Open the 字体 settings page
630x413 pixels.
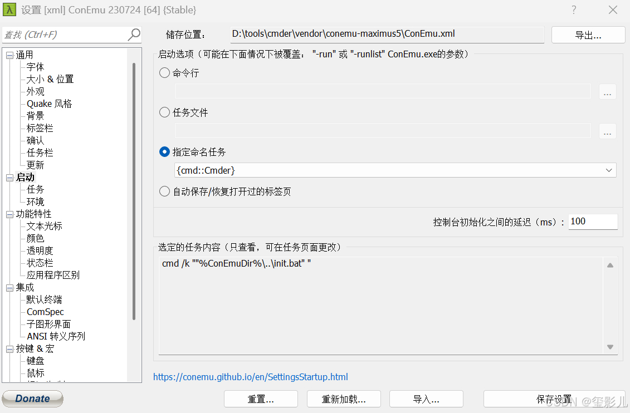(x=35, y=67)
